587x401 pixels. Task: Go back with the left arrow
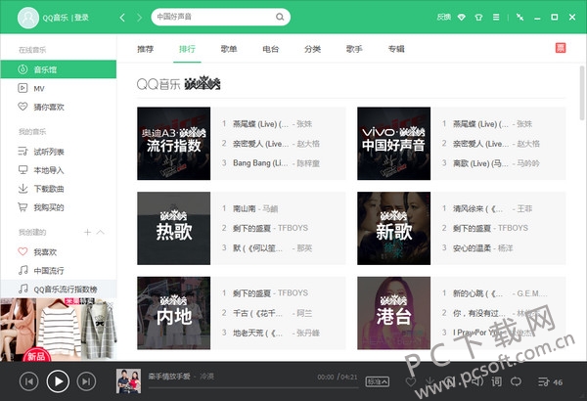click(122, 18)
